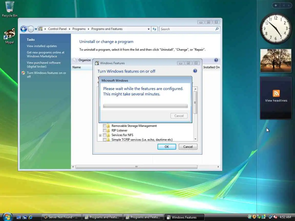Screen dimensions: 295x221
Task: Click OK in Windows Features dialog
Action: tap(167, 147)
